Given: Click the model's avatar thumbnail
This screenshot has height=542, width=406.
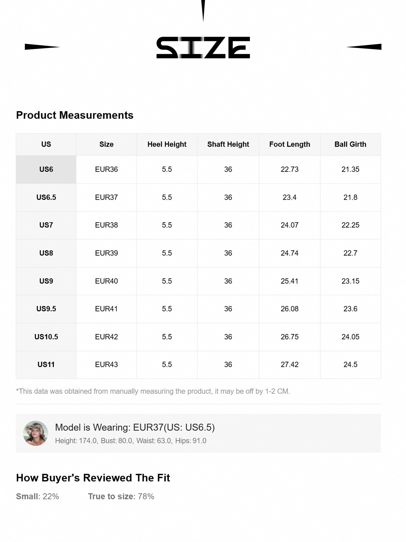Looking at the screenshot, I should point(35,433).
